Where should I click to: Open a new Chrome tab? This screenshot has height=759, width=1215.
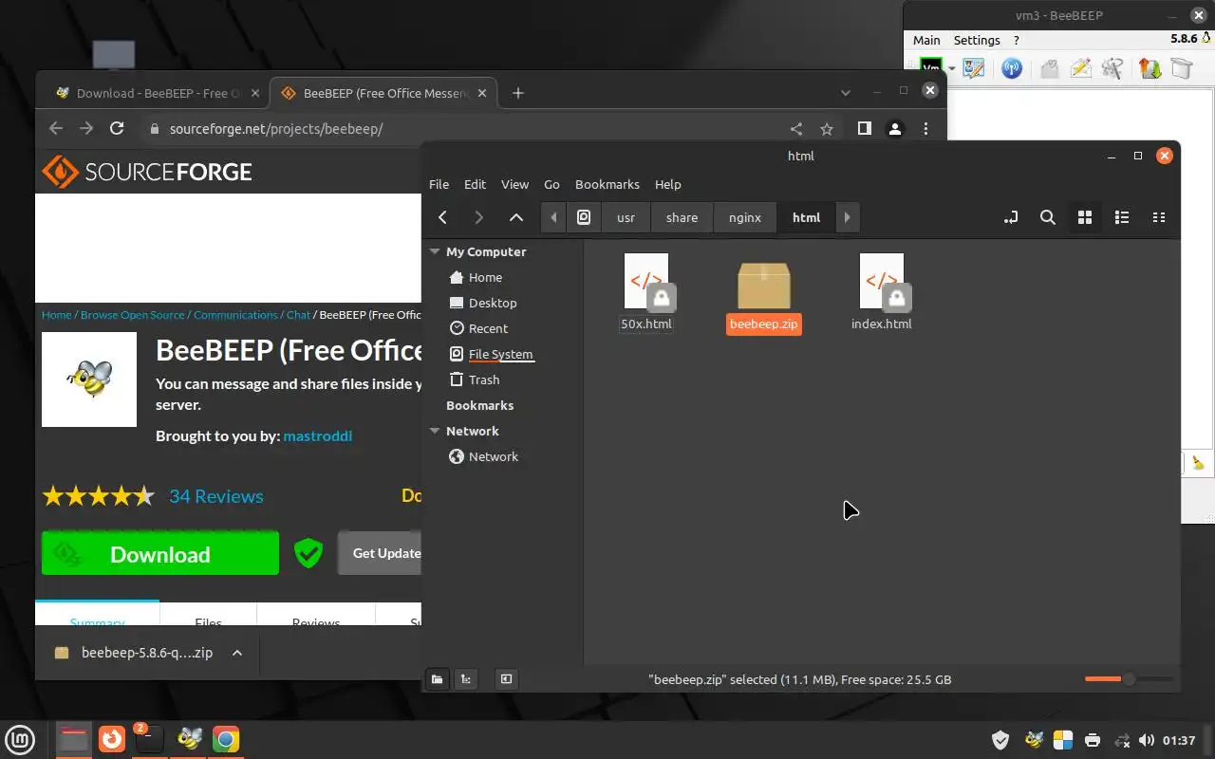coord(518,93)
